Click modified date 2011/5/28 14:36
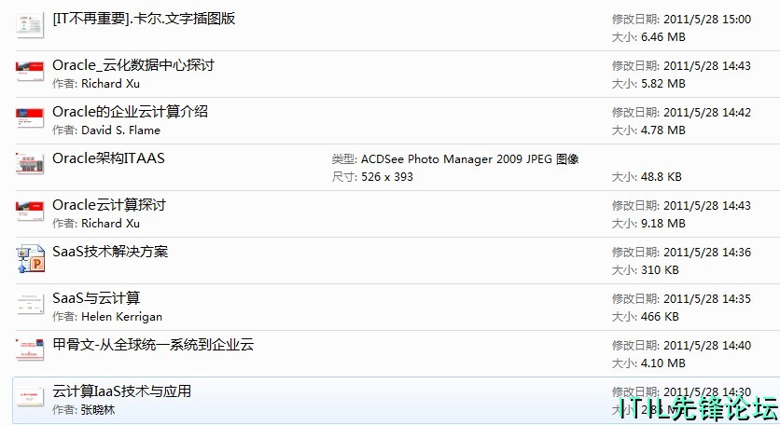The width and height of the screenshot is (780, 425). pos(707,253)
